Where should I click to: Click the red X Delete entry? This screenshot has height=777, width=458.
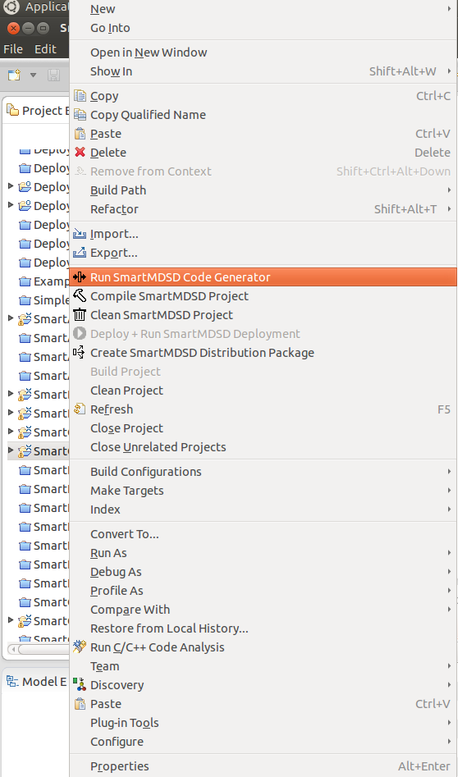[263, 153]
